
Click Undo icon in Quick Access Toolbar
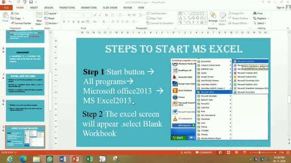[10, 2]
